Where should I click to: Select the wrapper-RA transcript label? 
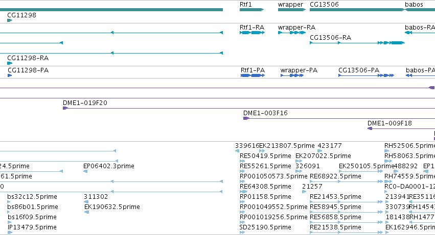tap(296, 28)
